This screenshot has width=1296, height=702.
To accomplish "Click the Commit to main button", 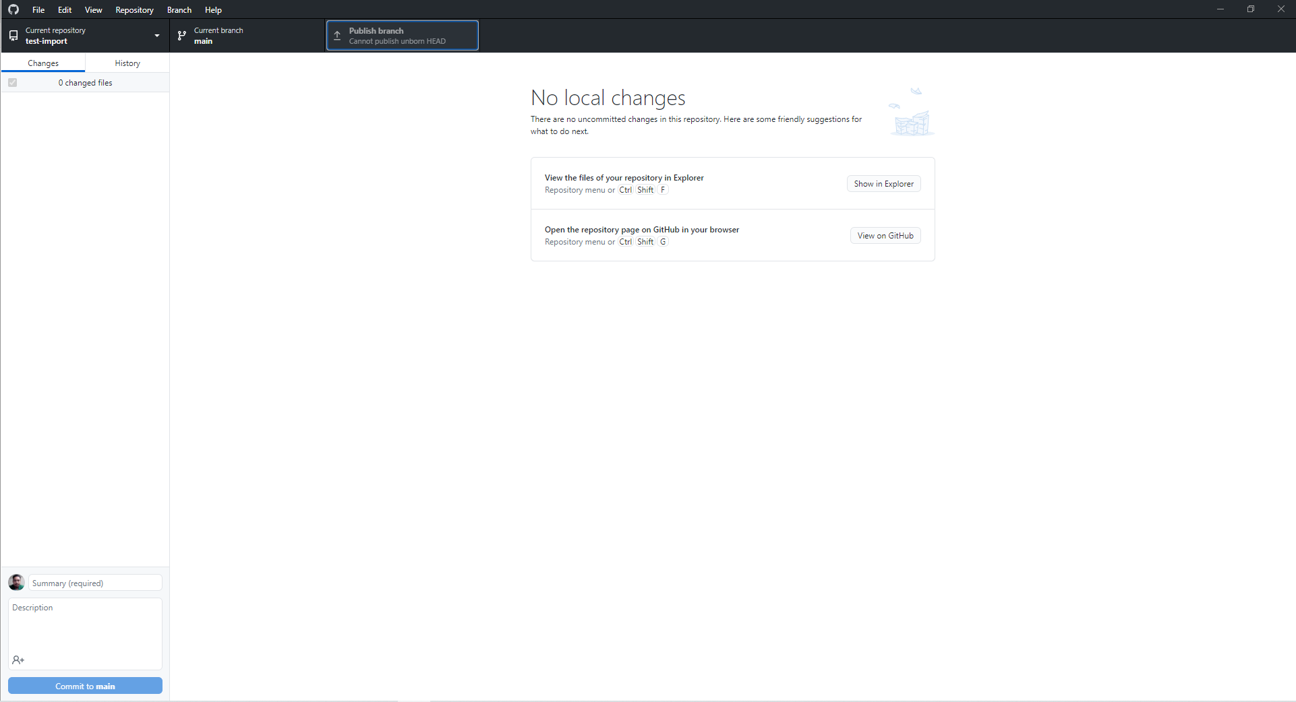I will pos(85,685).
